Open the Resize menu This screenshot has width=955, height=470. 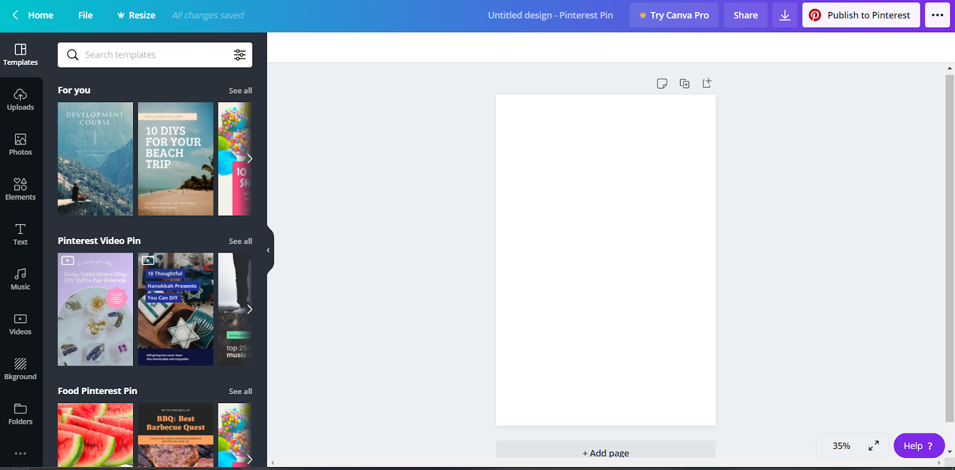136,15
